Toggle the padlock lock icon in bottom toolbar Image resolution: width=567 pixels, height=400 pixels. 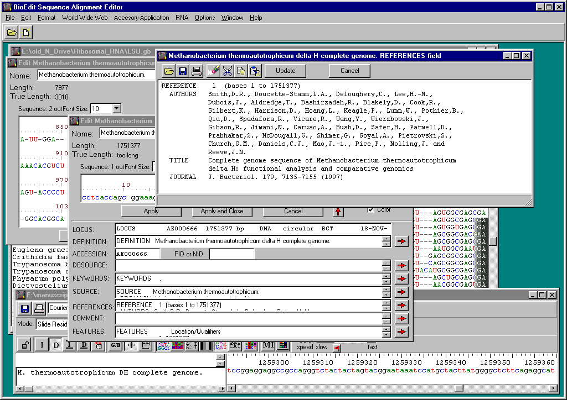[24, 345]
